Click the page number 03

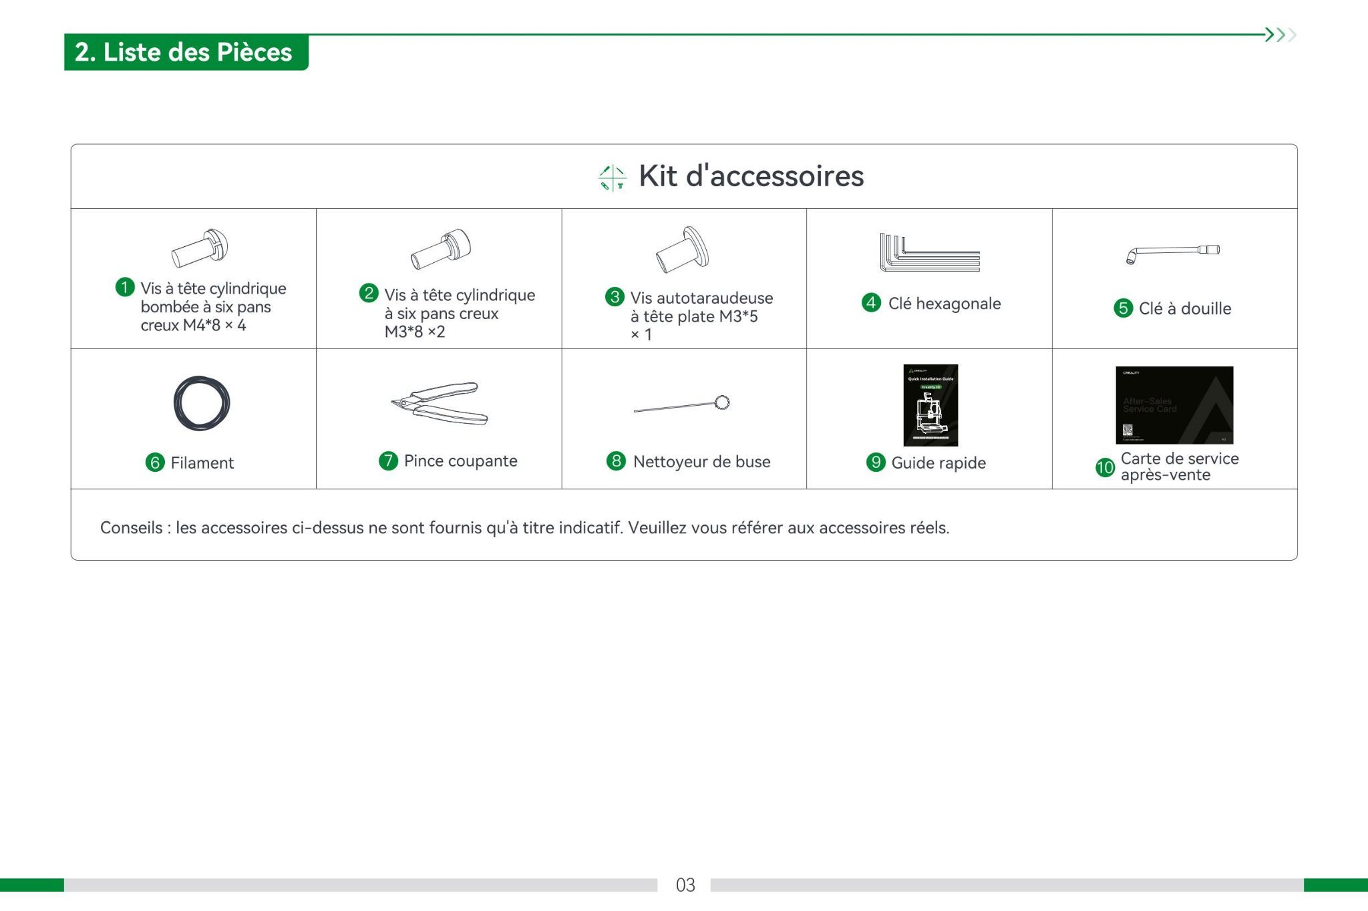coord(685,885)
